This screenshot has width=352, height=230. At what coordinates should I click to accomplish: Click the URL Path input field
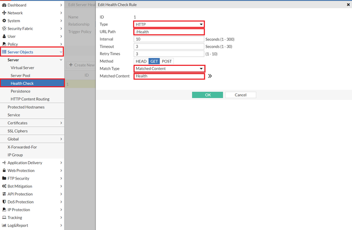[x=169, y=32]
